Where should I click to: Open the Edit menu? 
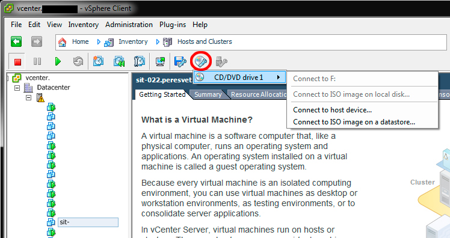click(x=34, y=25)
